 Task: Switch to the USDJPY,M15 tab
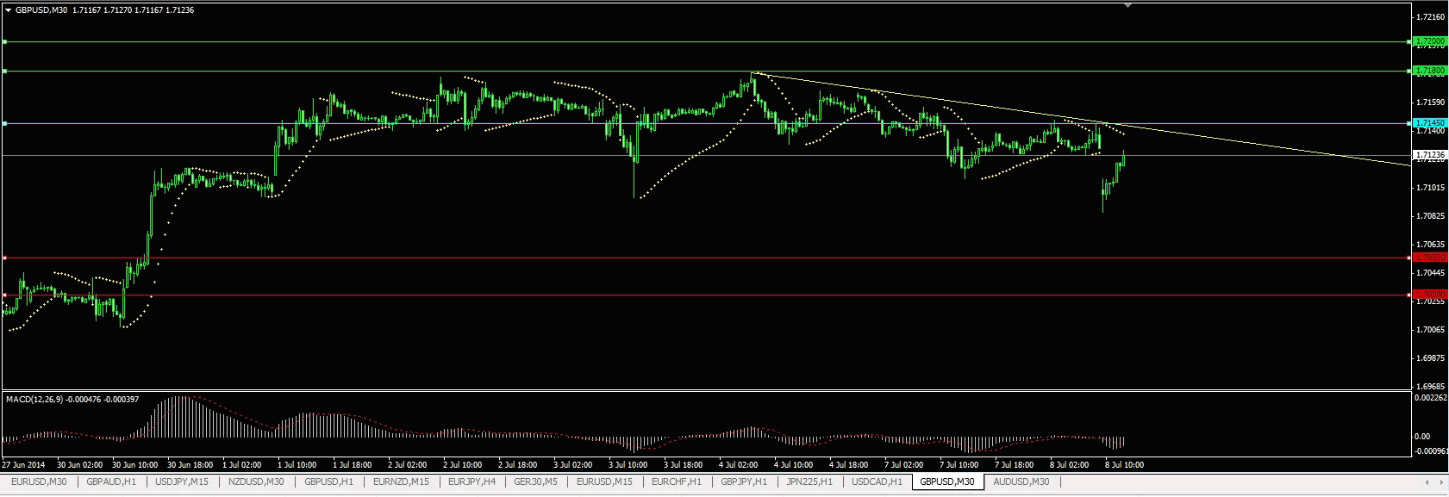[182, 481]
